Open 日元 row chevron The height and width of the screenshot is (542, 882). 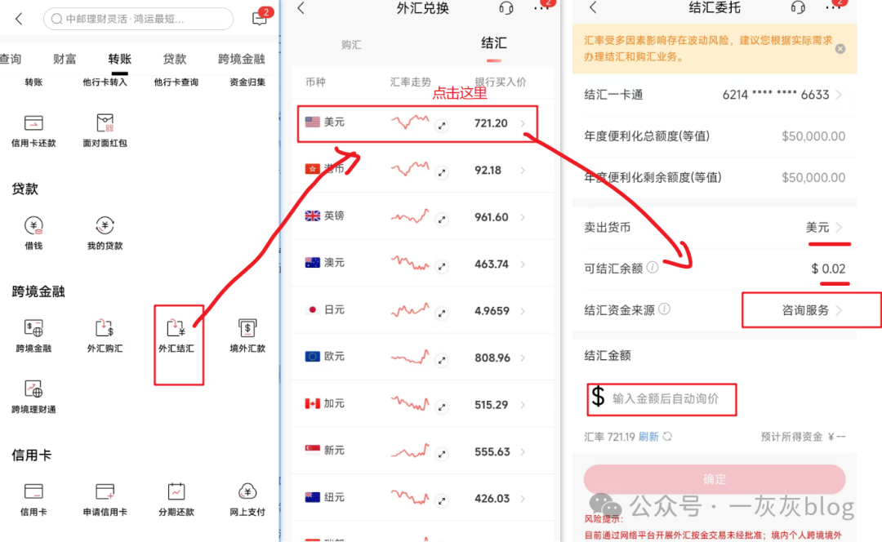coord(523,310)
